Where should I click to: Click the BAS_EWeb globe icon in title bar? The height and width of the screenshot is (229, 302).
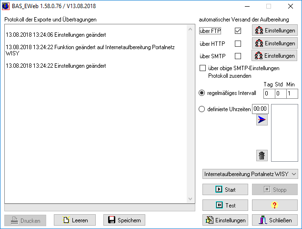pos(6,6)
